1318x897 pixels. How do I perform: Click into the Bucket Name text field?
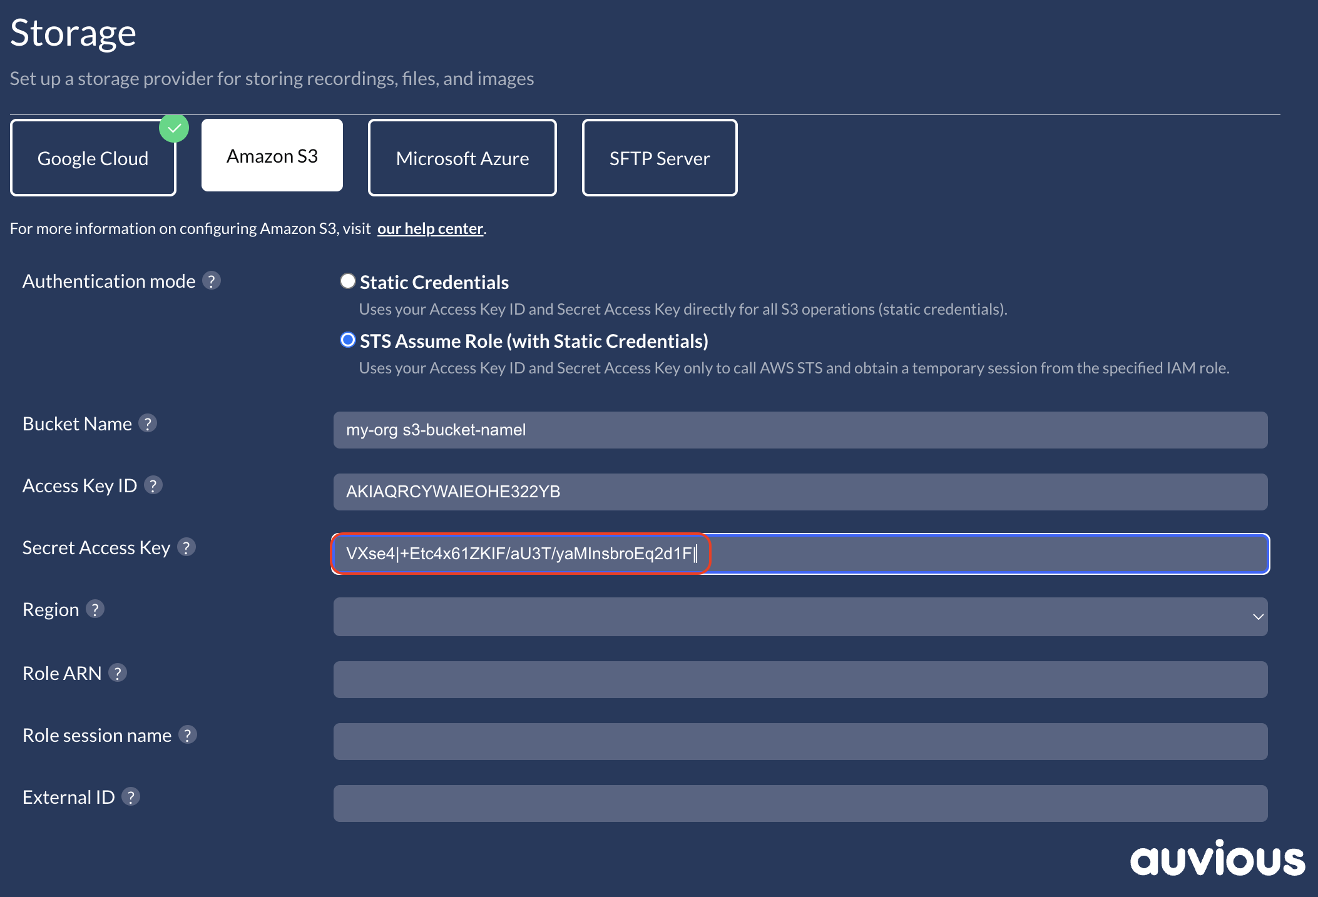pyautogui.click(x=800, y=430)
